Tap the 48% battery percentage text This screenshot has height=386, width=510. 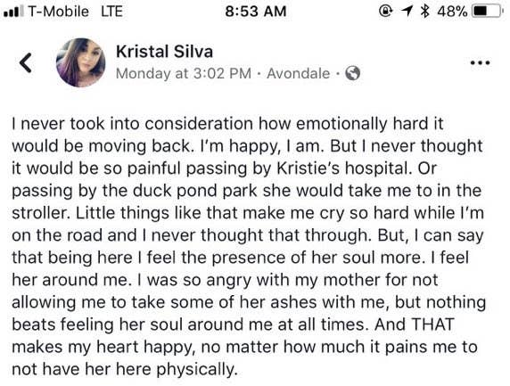[x=452, y=12]
